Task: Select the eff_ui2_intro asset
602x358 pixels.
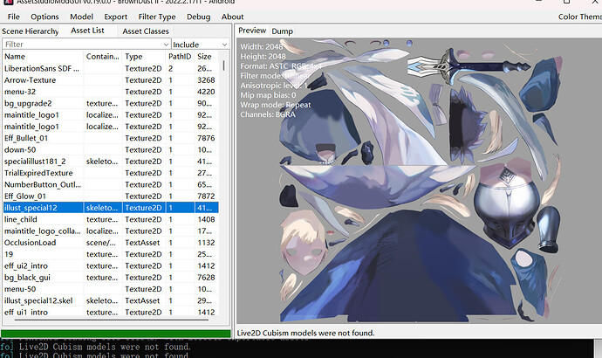Action: pyautogui.click(x=111, y=265)
